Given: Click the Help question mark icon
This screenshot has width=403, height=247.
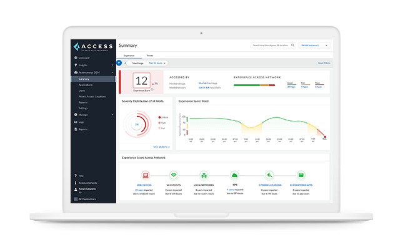Looking at the screenshot, I should click(76, 176).
